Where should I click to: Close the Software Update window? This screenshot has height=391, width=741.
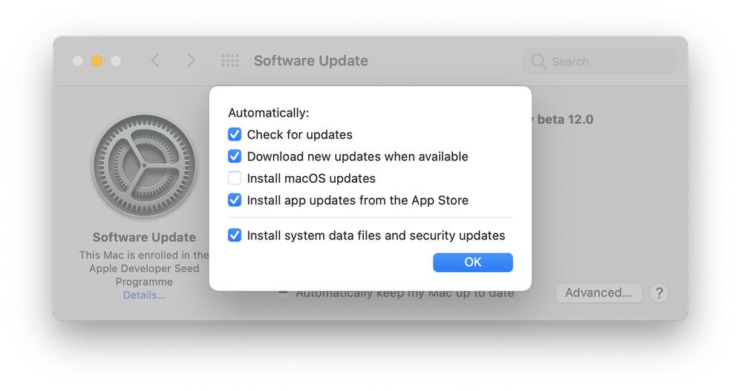[78, 61]
